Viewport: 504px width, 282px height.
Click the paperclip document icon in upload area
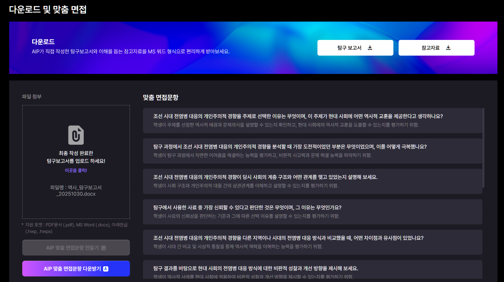coord(76,134)
